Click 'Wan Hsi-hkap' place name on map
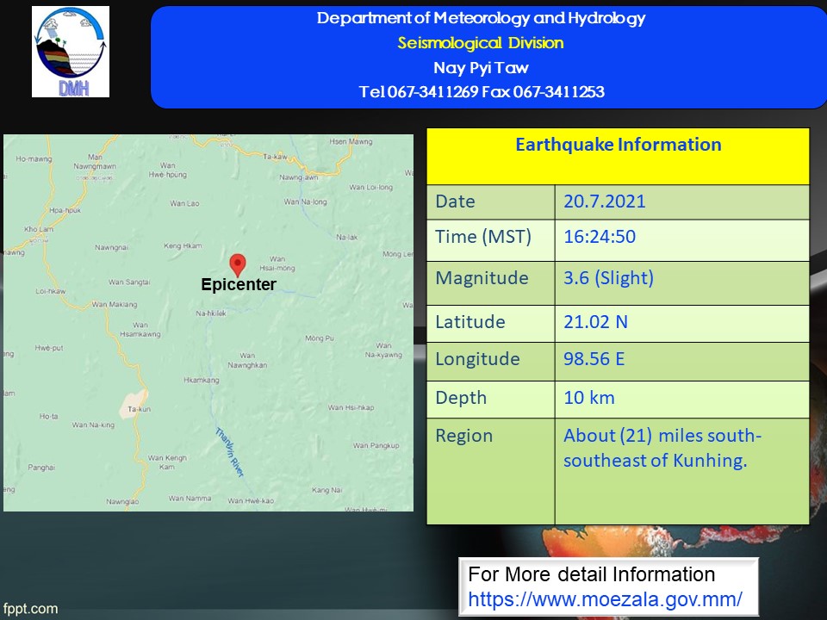Viewport: 827px width, 620px height. [x=351, y=407]
